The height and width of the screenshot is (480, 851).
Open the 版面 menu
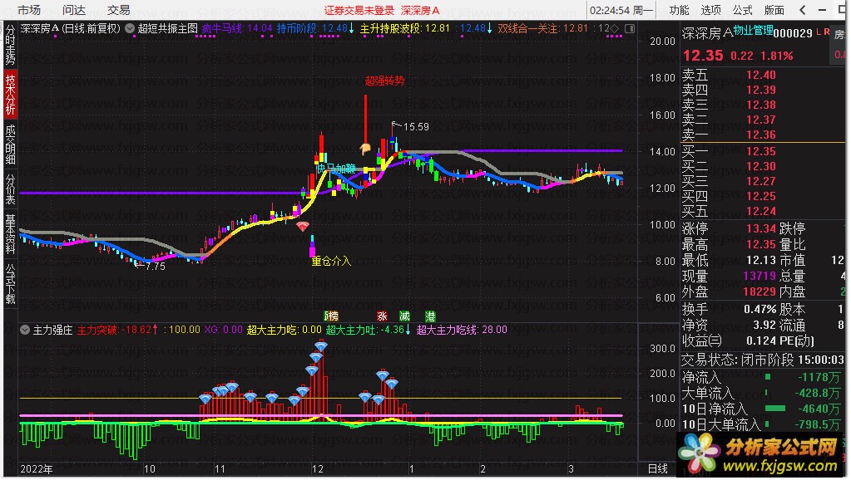(774, 10)
